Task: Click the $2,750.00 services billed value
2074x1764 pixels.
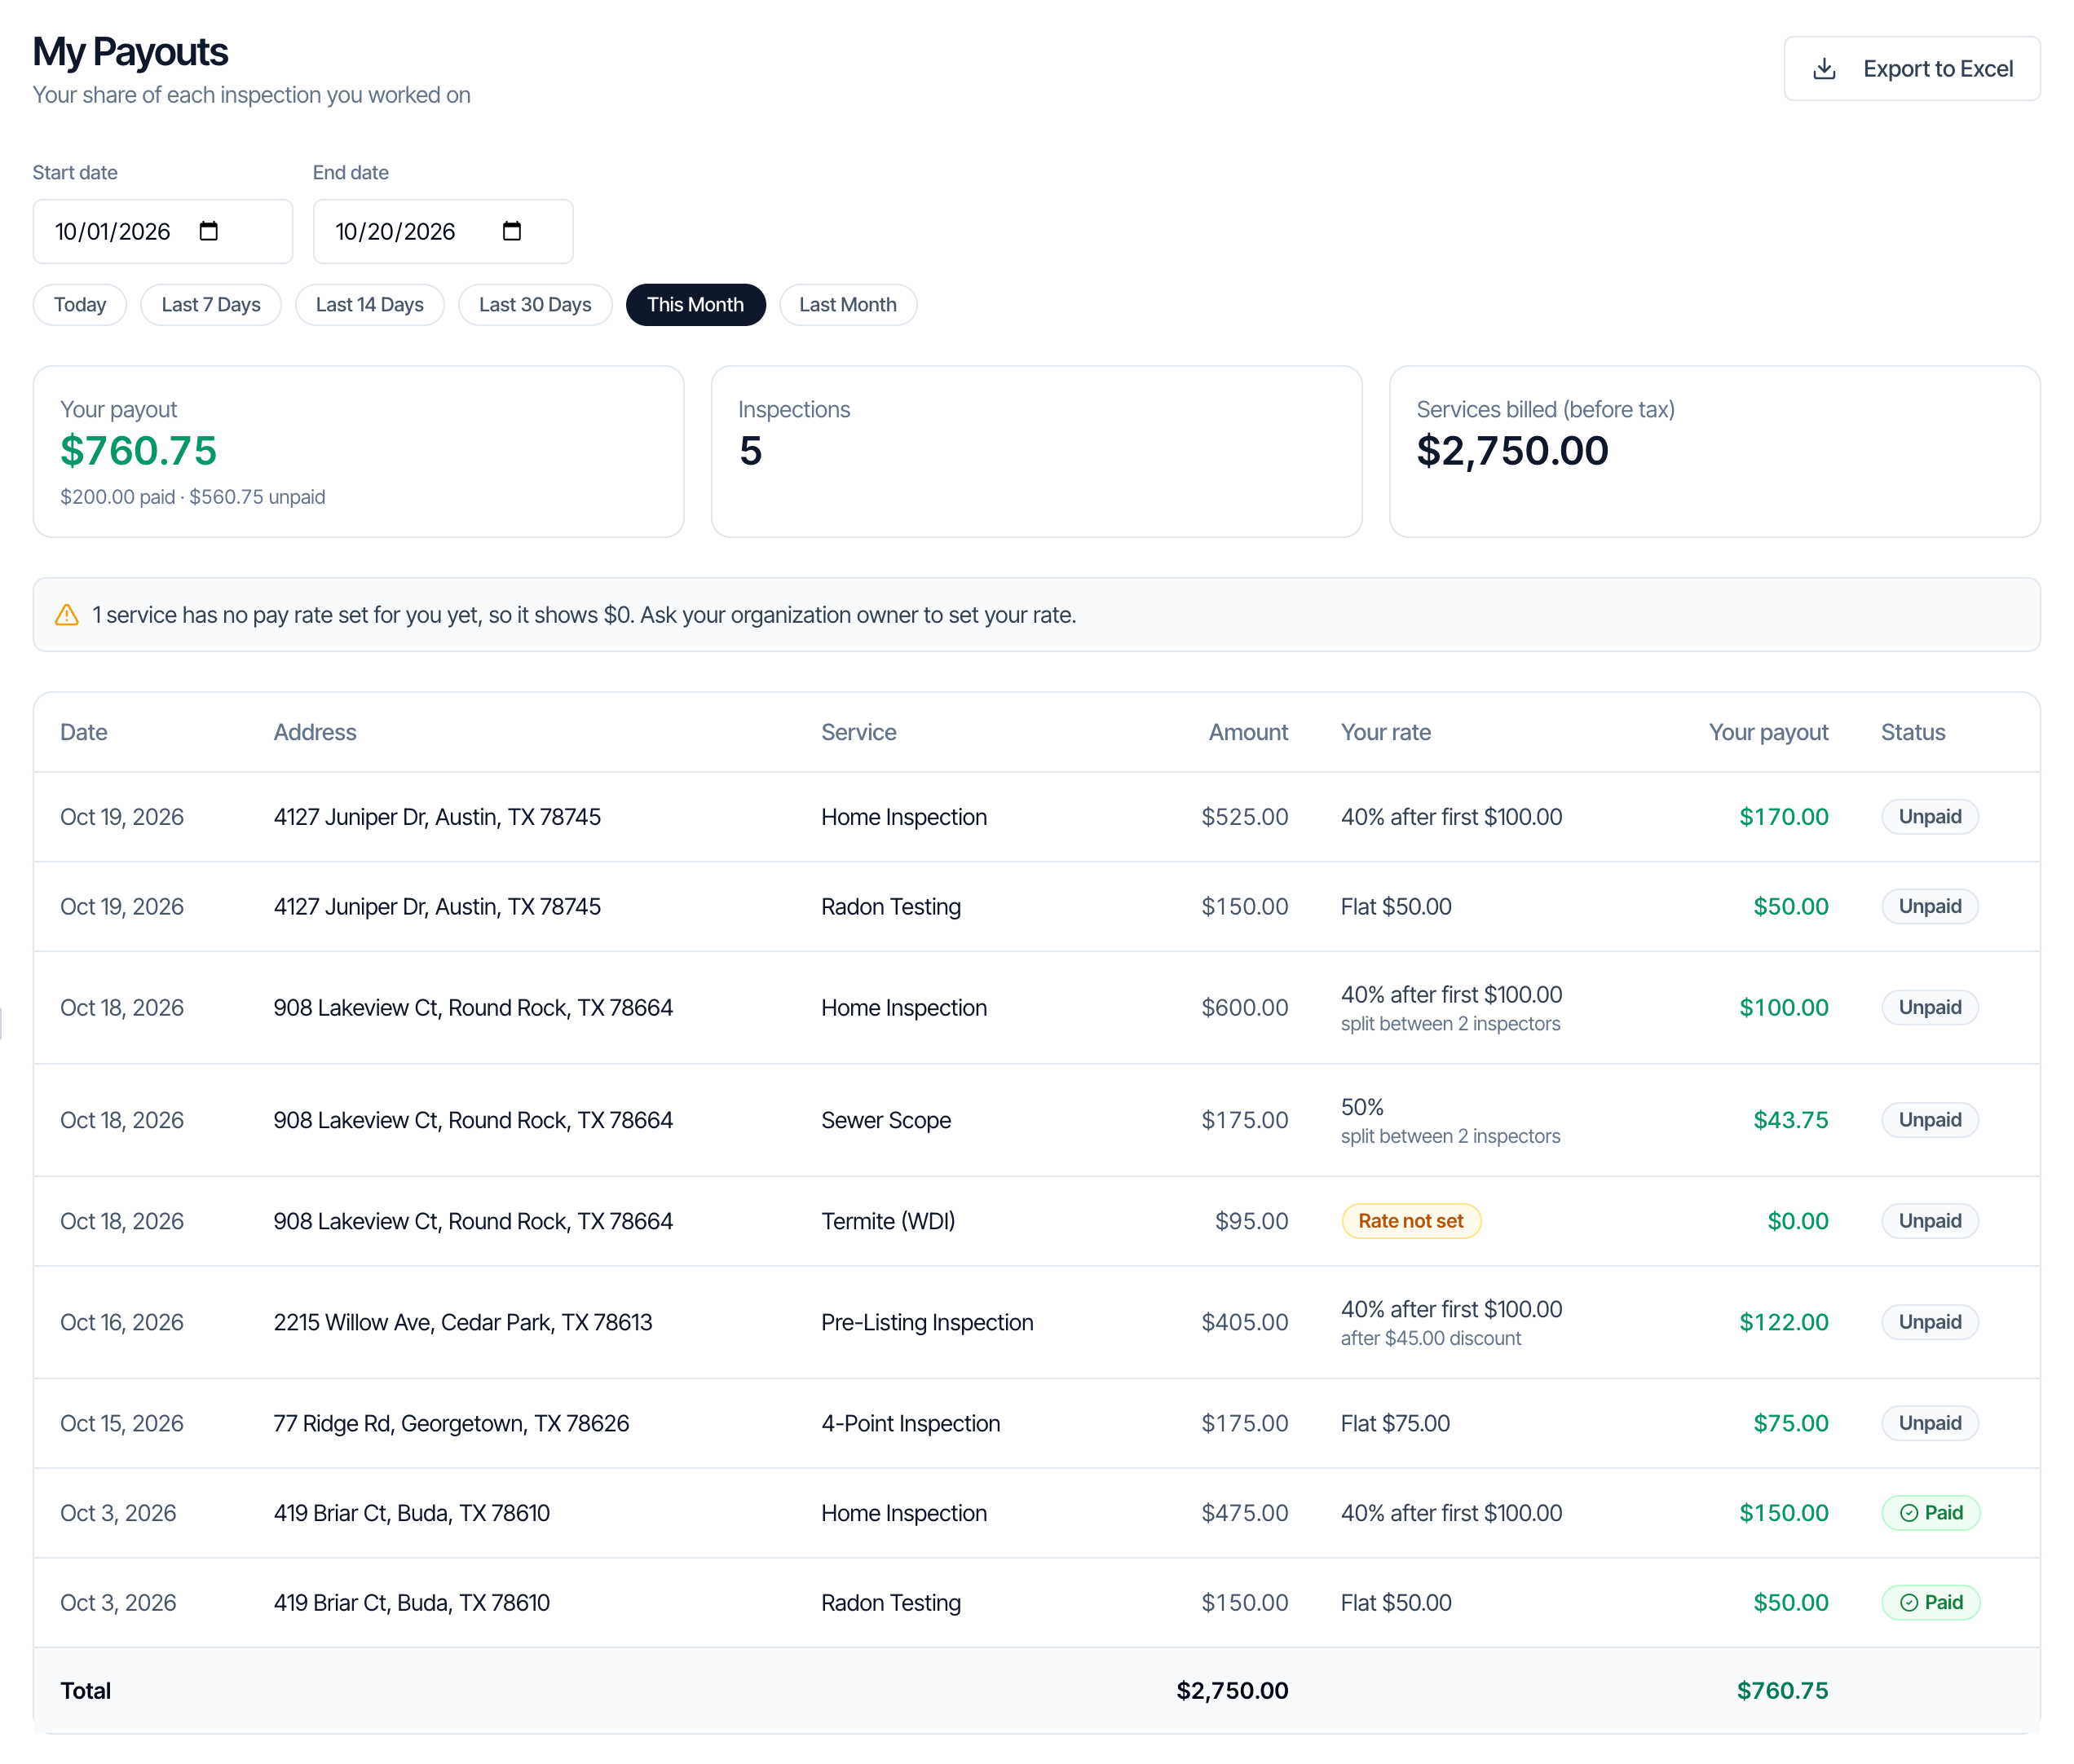Action: pos(1512,451)
